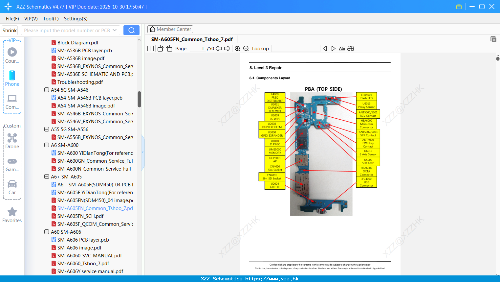This screenshot has width=500, height=282.
Task: Click the Shrink button
Action: coord(10,30)
